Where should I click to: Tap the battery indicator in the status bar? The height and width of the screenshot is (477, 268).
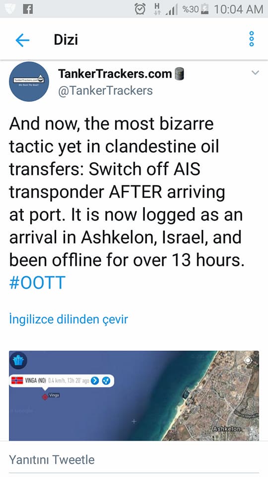[x=205, y=9]
